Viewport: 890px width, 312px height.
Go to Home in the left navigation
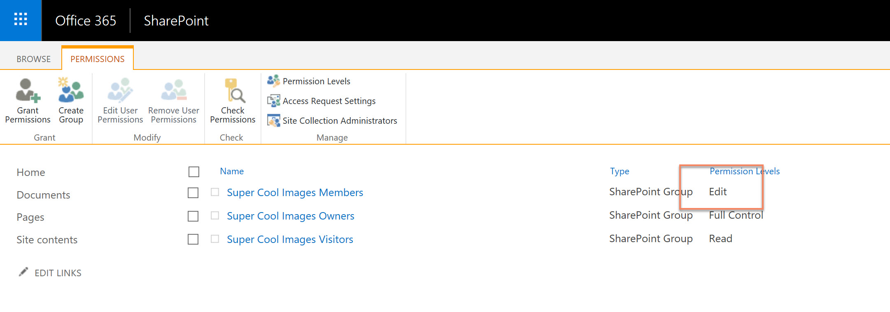click(x=31, y=172)
